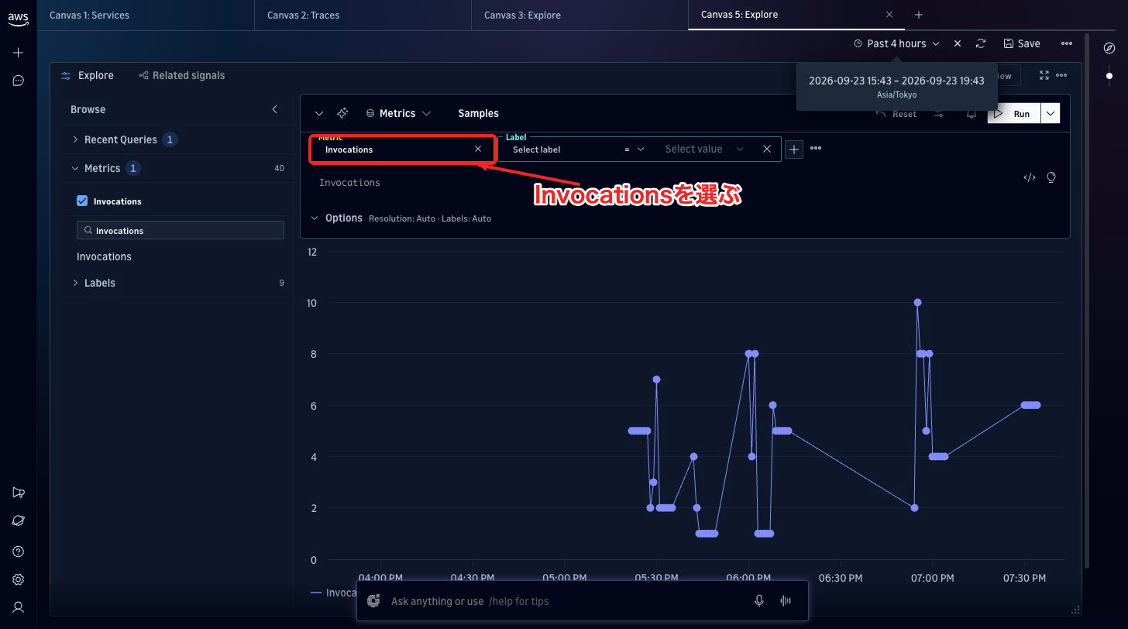
Task: Click the plus icon in the left sidebar
Action: [x=19, y=53]
